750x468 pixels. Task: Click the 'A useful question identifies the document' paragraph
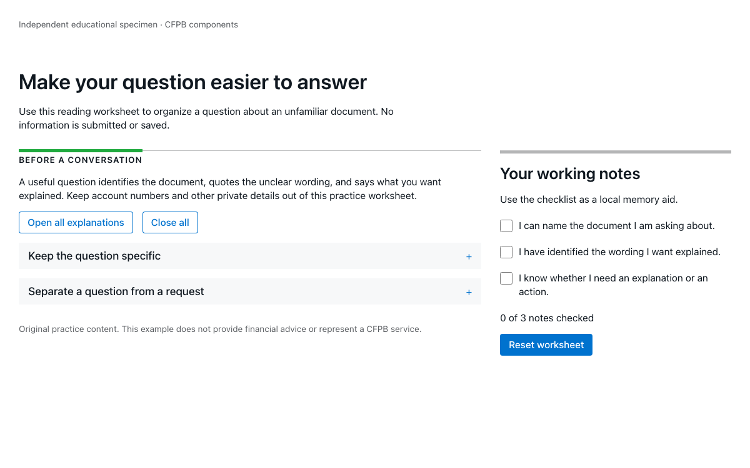(x=230, y=189)
